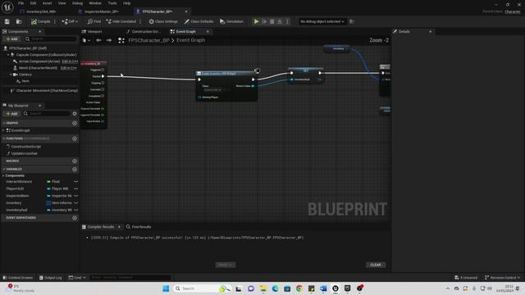Toggle visibility eye for InventoryHud variable

pos(76,210)
